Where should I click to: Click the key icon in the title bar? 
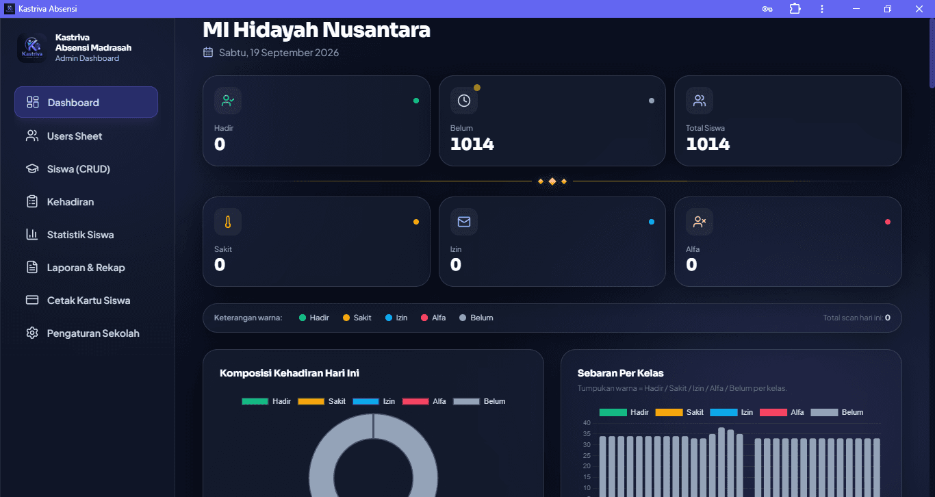click(x=767, y=9)
